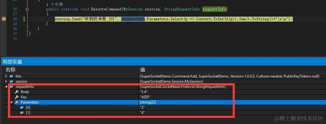Collapse the requestInfo variable node
Screen dimensions: 326x124
[x=6, y=87]
